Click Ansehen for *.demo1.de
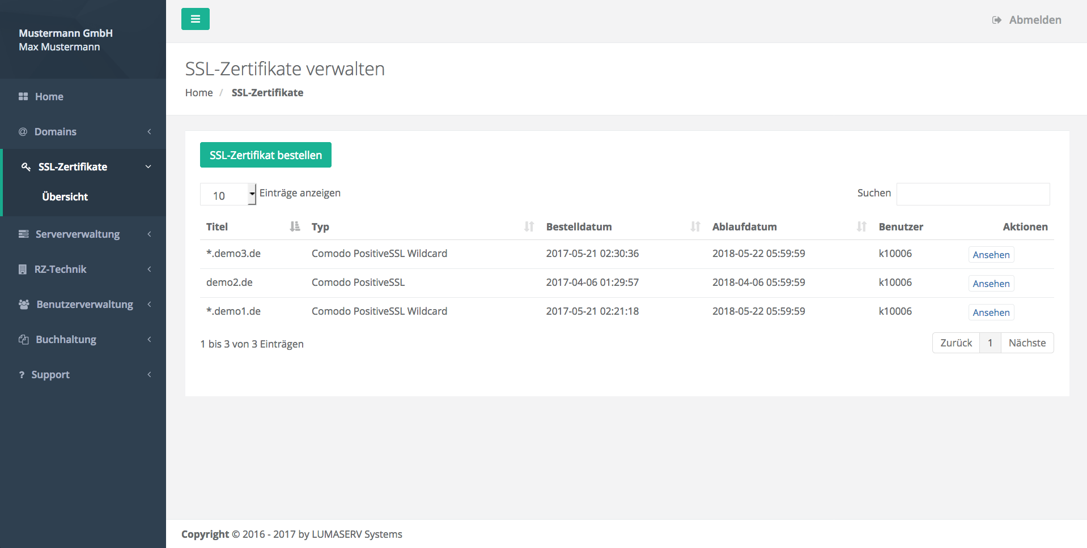1087x548 pixels. pyautogui.click(x=991, y=312)
